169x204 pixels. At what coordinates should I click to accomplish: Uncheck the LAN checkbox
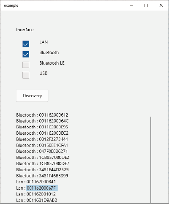tap(26, 44)
